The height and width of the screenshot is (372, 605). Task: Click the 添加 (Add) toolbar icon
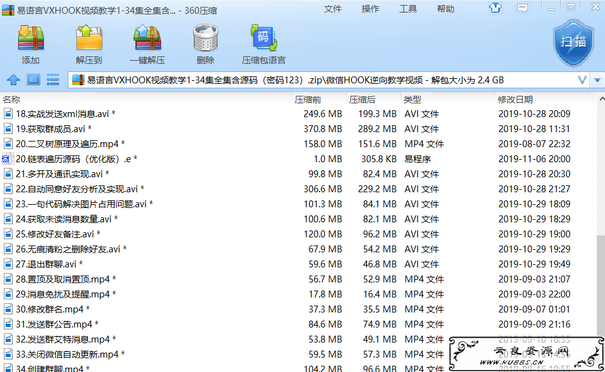31,38
